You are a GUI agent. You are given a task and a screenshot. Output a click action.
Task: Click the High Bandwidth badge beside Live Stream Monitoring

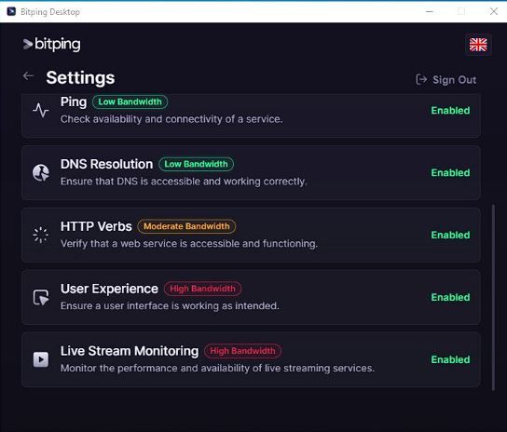(x=242, y=351)
